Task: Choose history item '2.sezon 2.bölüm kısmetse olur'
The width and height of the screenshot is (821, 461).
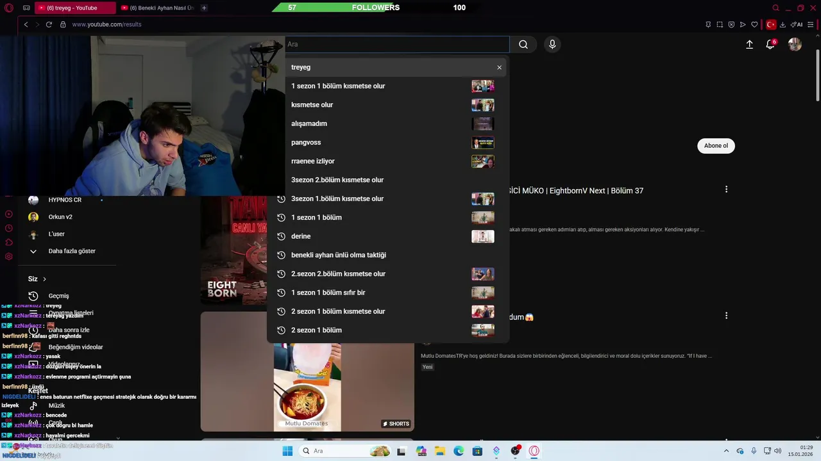Action: [388, 273]
